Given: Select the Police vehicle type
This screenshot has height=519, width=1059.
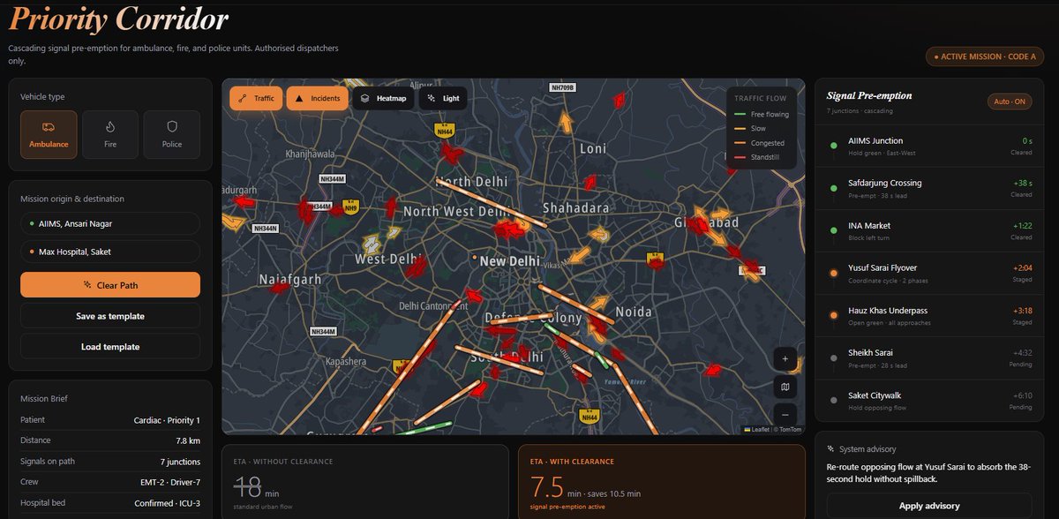Looking at the screenshot, I should click(x=171, y=134).
